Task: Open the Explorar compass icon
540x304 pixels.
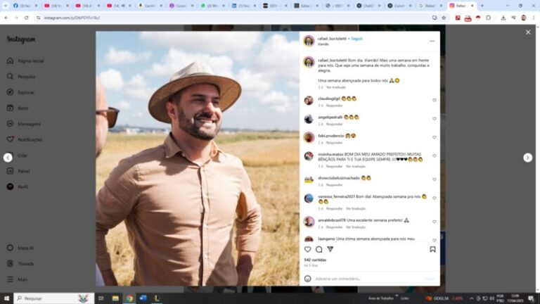Action: (10, 92)
